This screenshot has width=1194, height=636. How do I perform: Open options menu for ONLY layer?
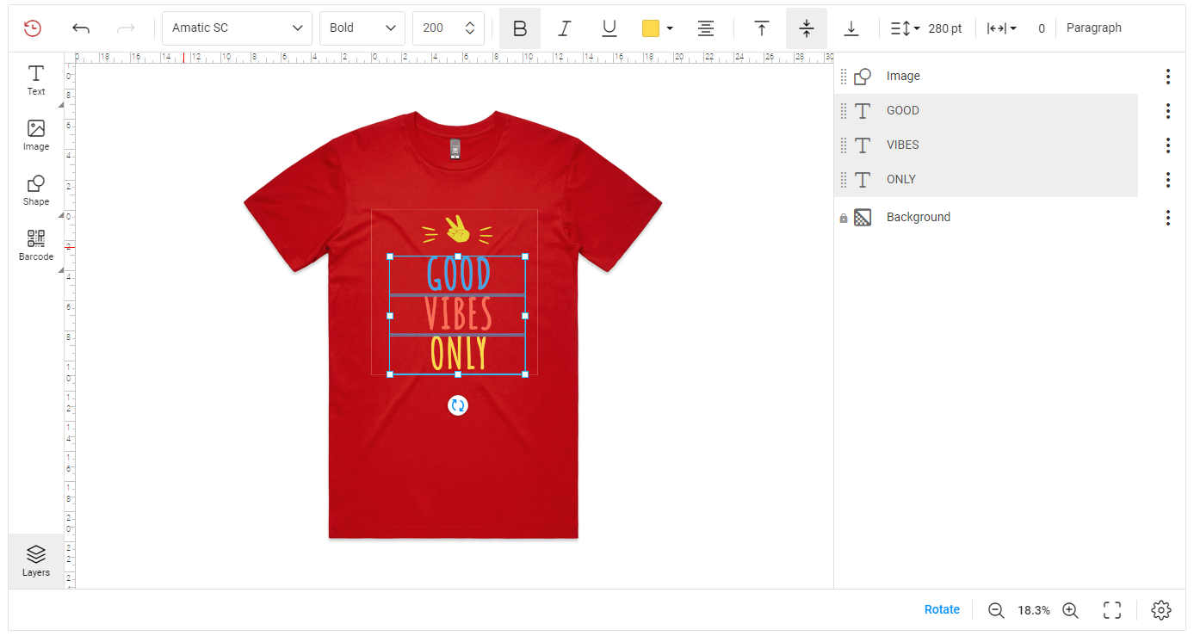(1168, 180)
